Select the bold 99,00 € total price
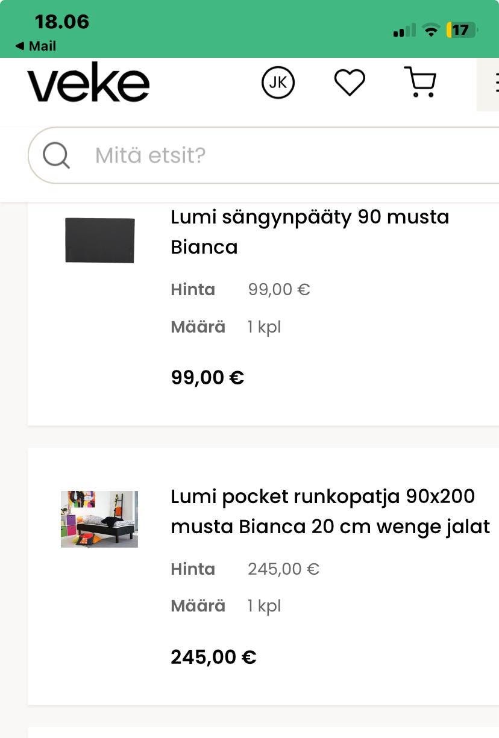 207,378
